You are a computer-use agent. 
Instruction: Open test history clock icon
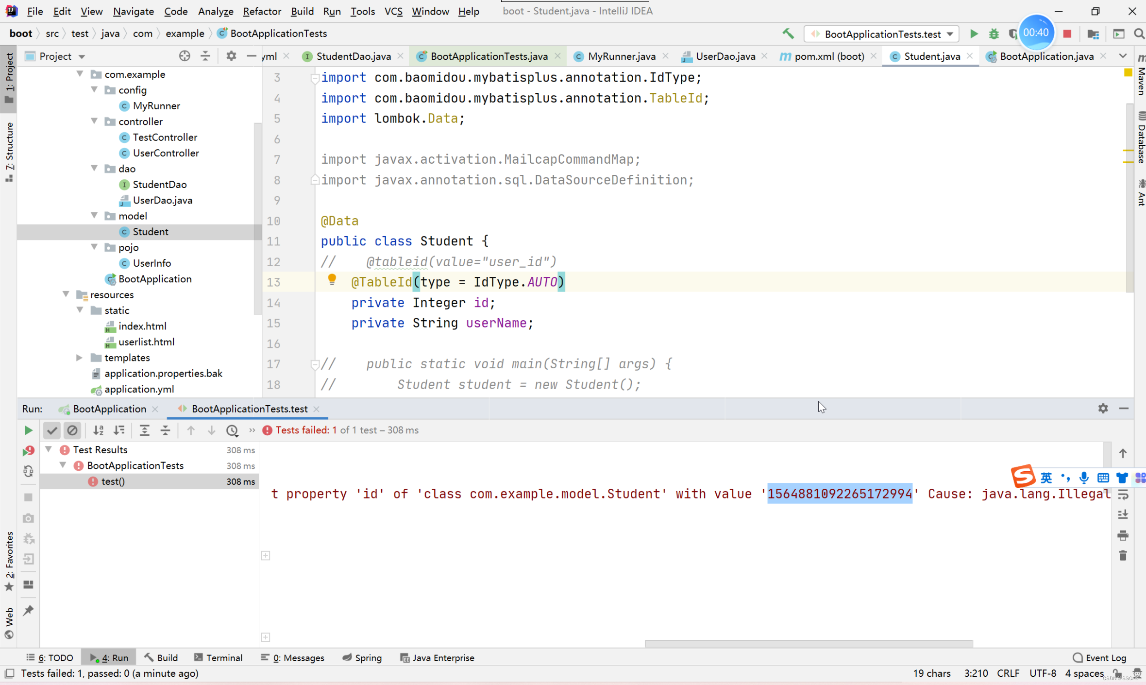point(232,430)
